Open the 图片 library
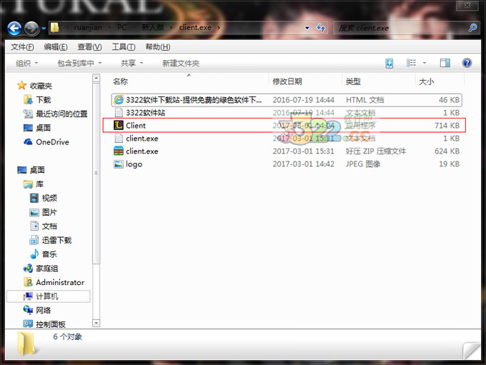The image size is (486, 365). (x=44, y=212)
